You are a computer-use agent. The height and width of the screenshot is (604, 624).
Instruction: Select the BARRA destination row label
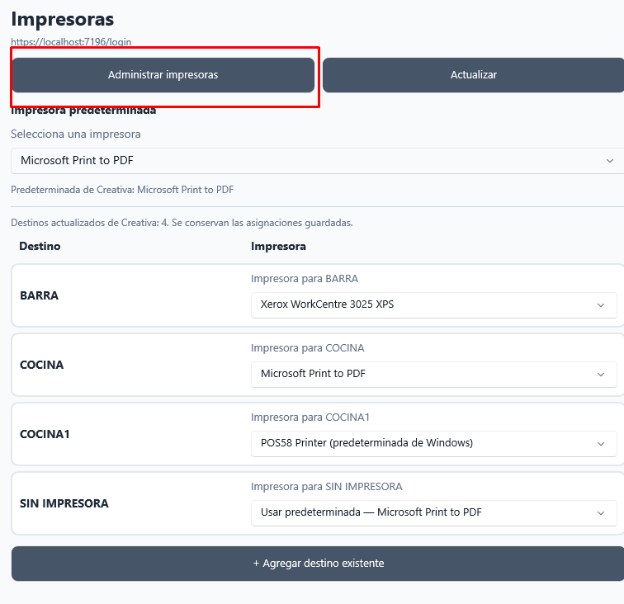point(39,295)
